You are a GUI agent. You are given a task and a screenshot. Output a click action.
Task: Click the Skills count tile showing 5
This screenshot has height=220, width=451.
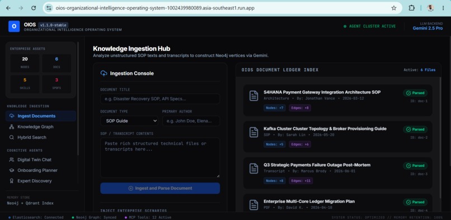[x=25, y=84]
